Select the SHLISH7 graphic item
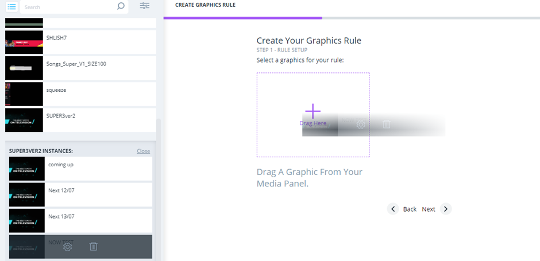 (x=80, y=42)
